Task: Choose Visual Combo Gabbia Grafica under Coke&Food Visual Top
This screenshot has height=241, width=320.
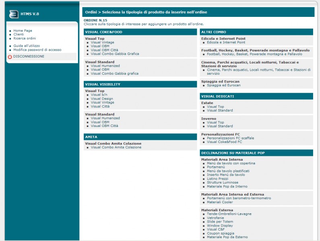Action: 115,54
